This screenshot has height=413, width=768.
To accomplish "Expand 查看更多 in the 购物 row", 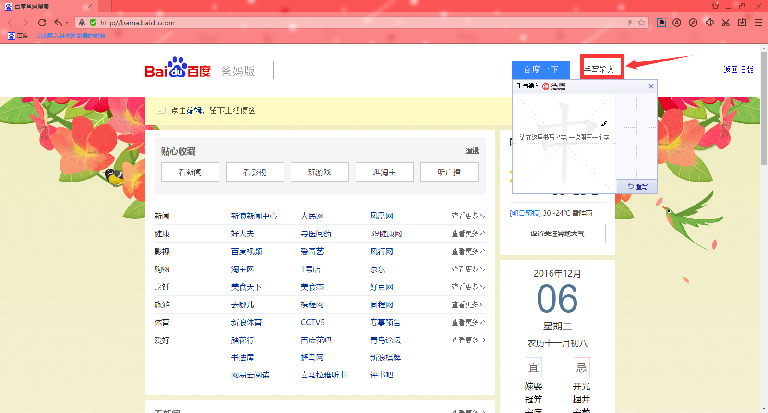I will [468, 269].
